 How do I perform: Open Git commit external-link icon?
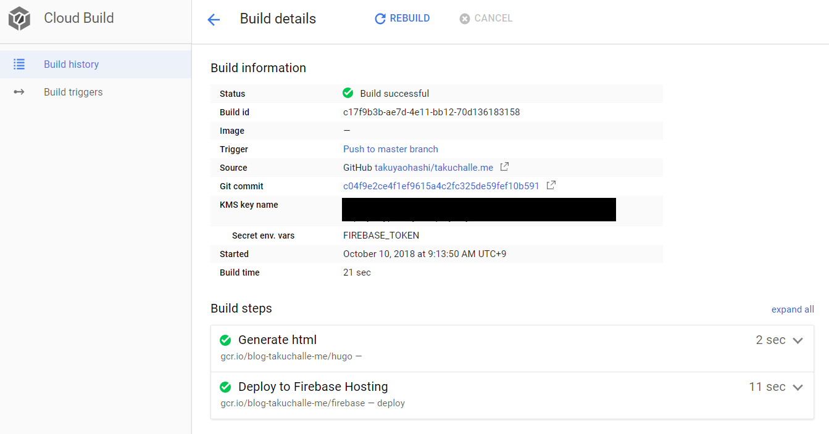click(551, 185)
